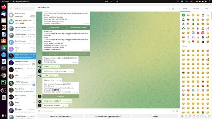Click the Отмена keyboard button
This screenshot has height=119, width=212.
pyautogui.click(x=155, y=116)
